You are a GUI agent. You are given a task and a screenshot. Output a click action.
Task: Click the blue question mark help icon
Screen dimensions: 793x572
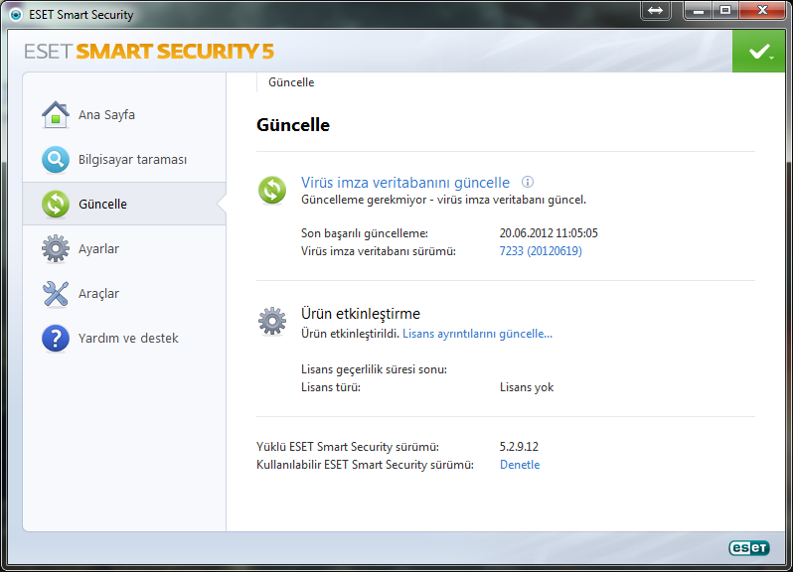56,339
